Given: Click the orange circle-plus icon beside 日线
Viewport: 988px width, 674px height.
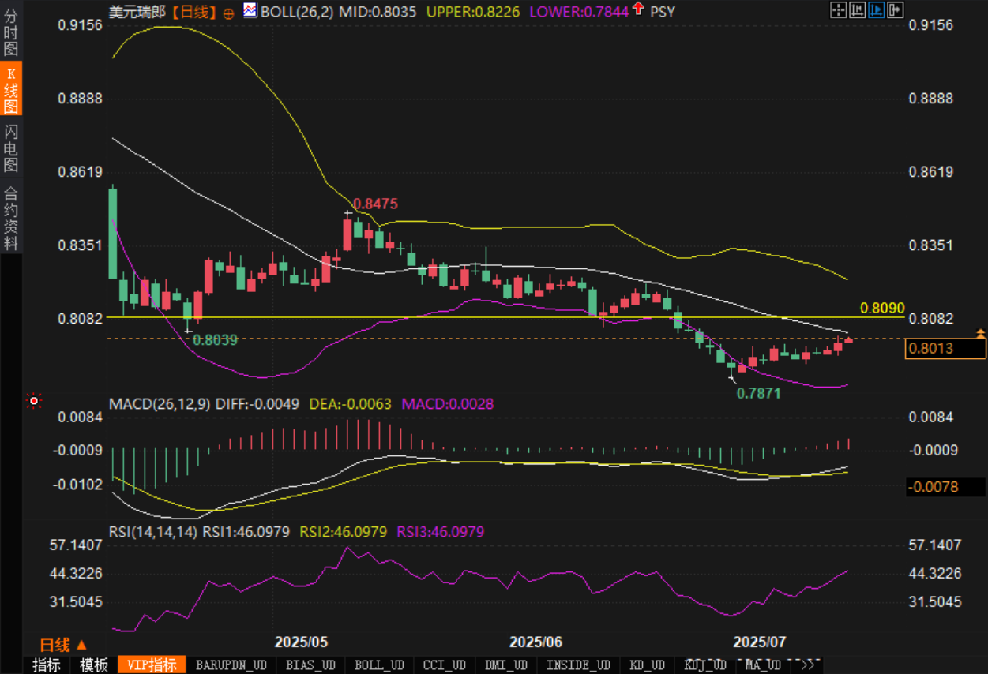Looking at the screenshot, I should click(x=228, y=13).
